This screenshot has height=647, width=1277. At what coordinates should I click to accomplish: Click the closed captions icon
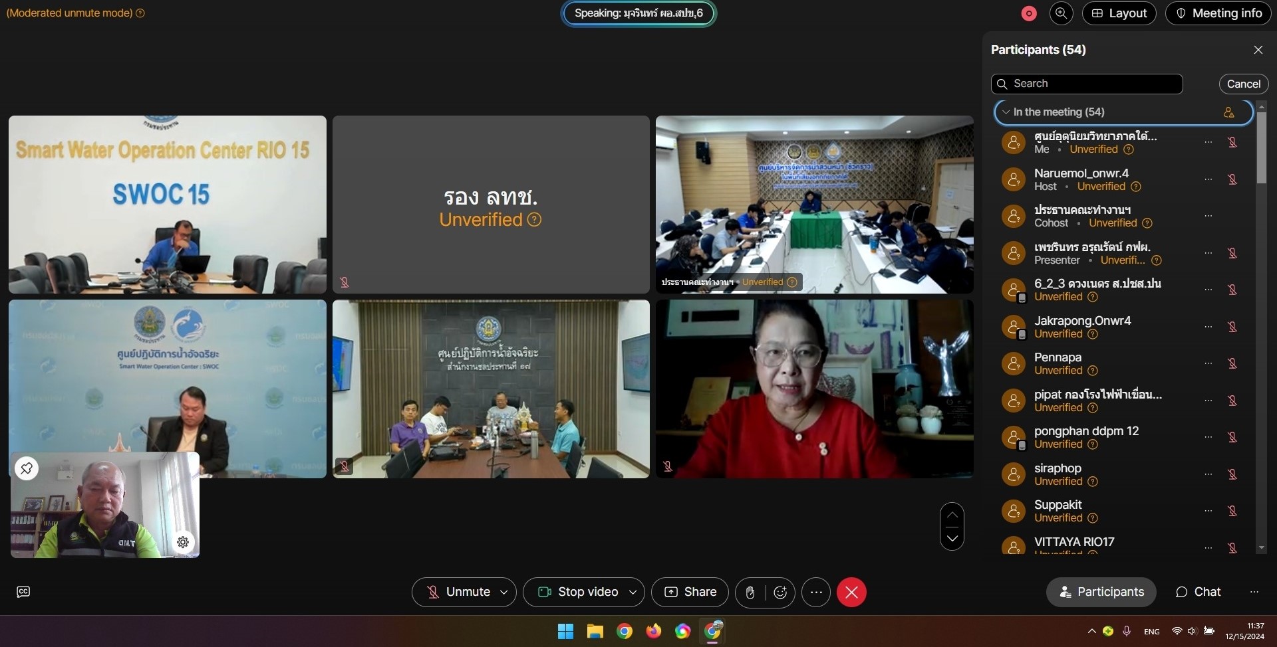[x=23, y=592]
